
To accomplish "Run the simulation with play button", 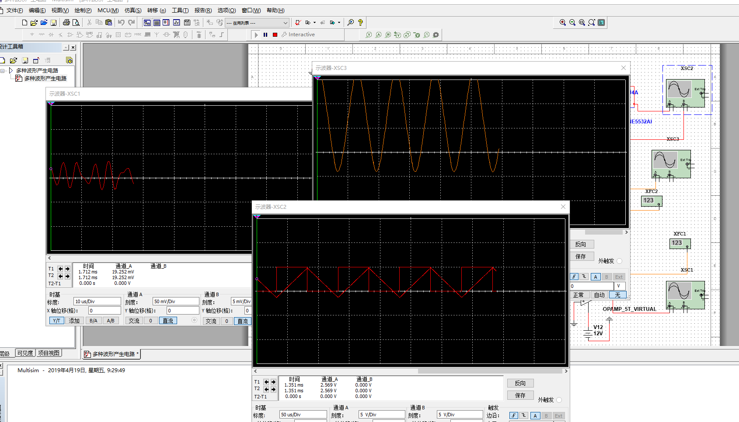I will 256,35.
